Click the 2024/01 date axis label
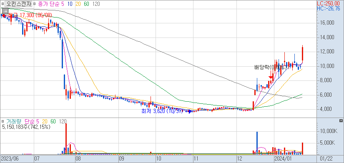 [x=283, y=158]
